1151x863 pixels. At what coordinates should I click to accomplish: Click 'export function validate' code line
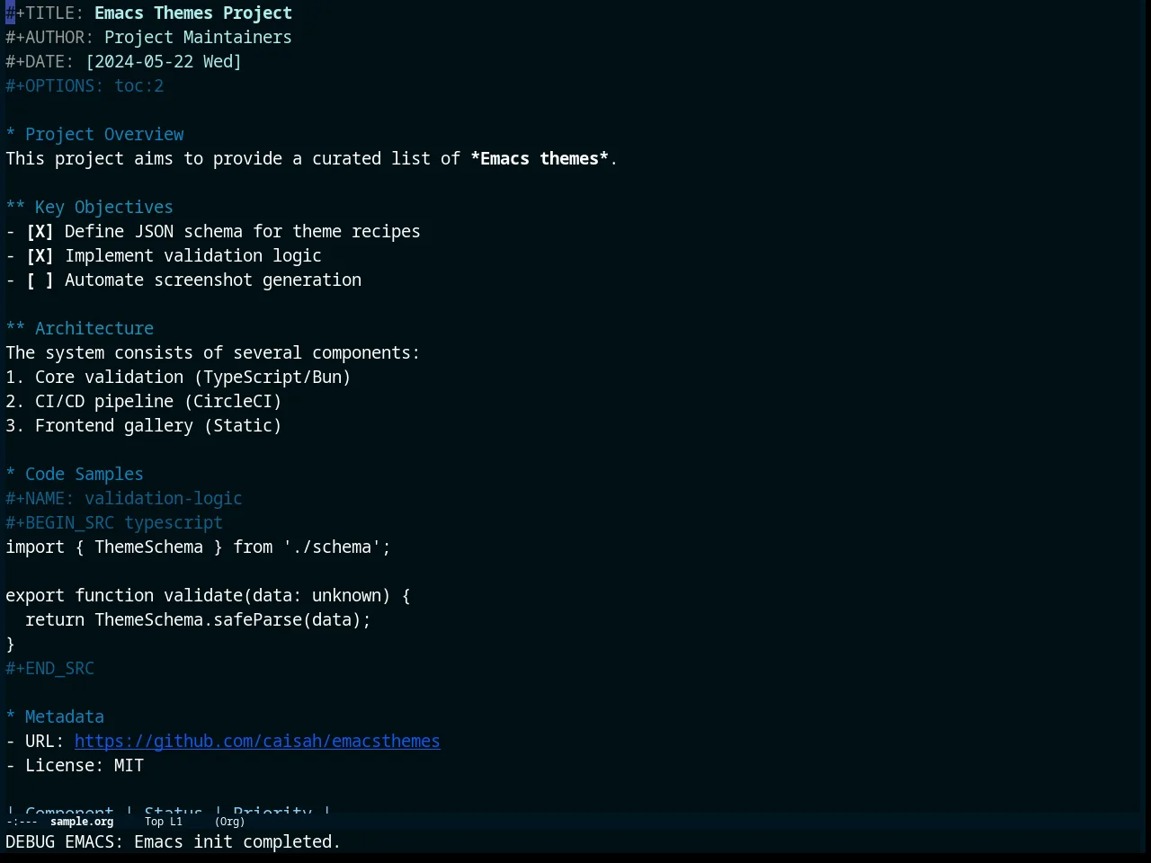pyautogui.click(x=208, y=595)
